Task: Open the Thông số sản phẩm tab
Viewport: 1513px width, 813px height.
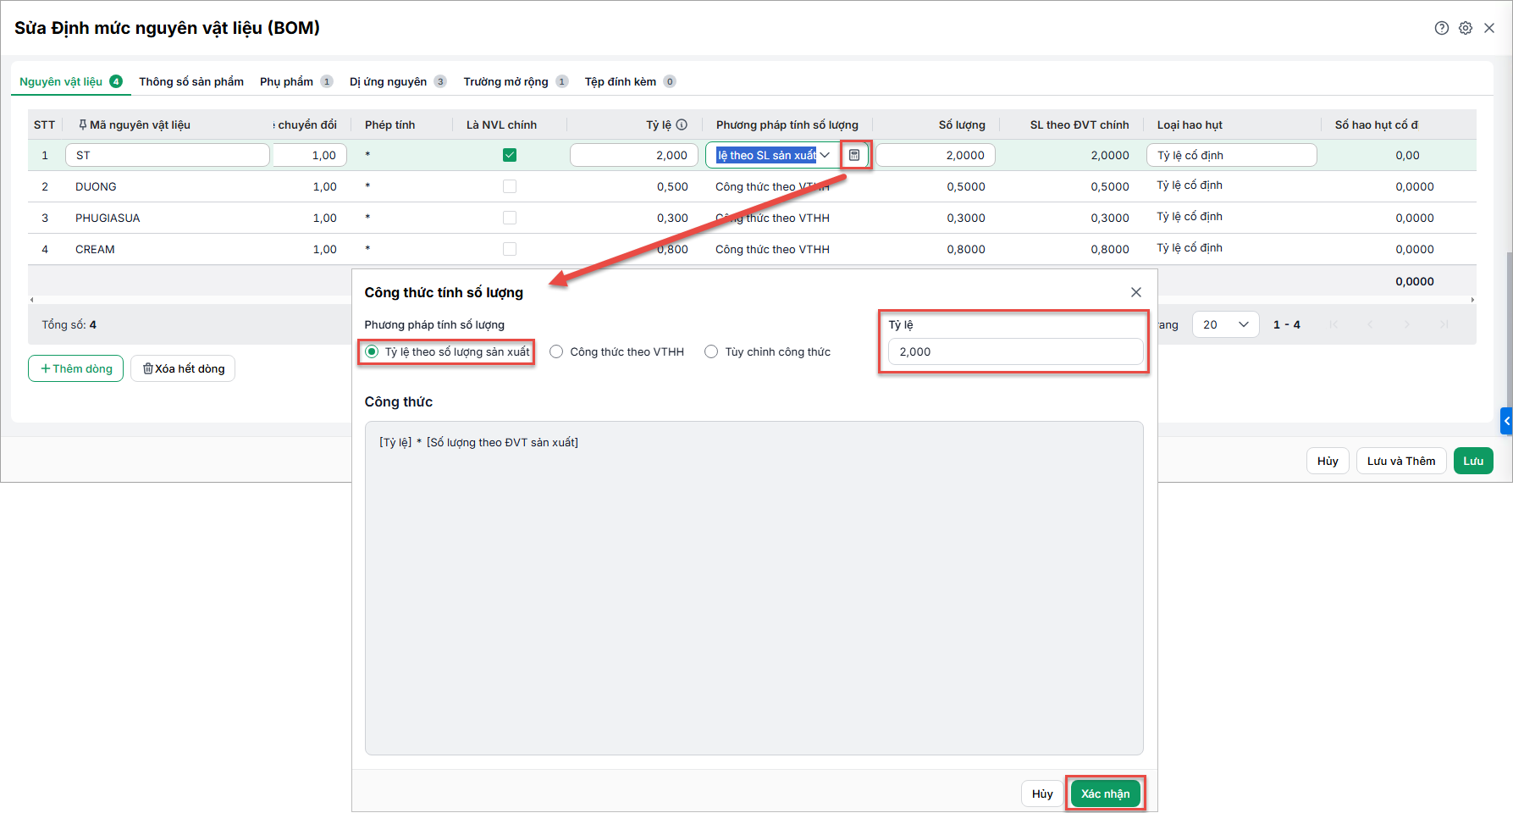Action: click(x=191, y=81)
